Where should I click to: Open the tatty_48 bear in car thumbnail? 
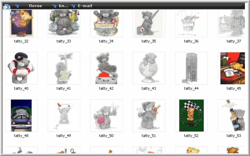pos(21,116)
